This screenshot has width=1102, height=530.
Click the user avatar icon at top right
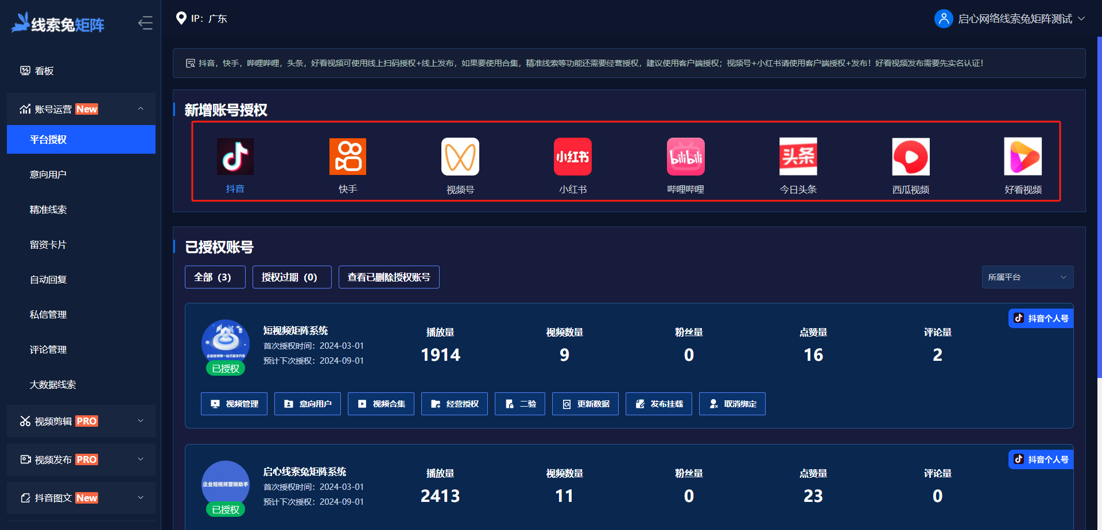tap(944, 18)
